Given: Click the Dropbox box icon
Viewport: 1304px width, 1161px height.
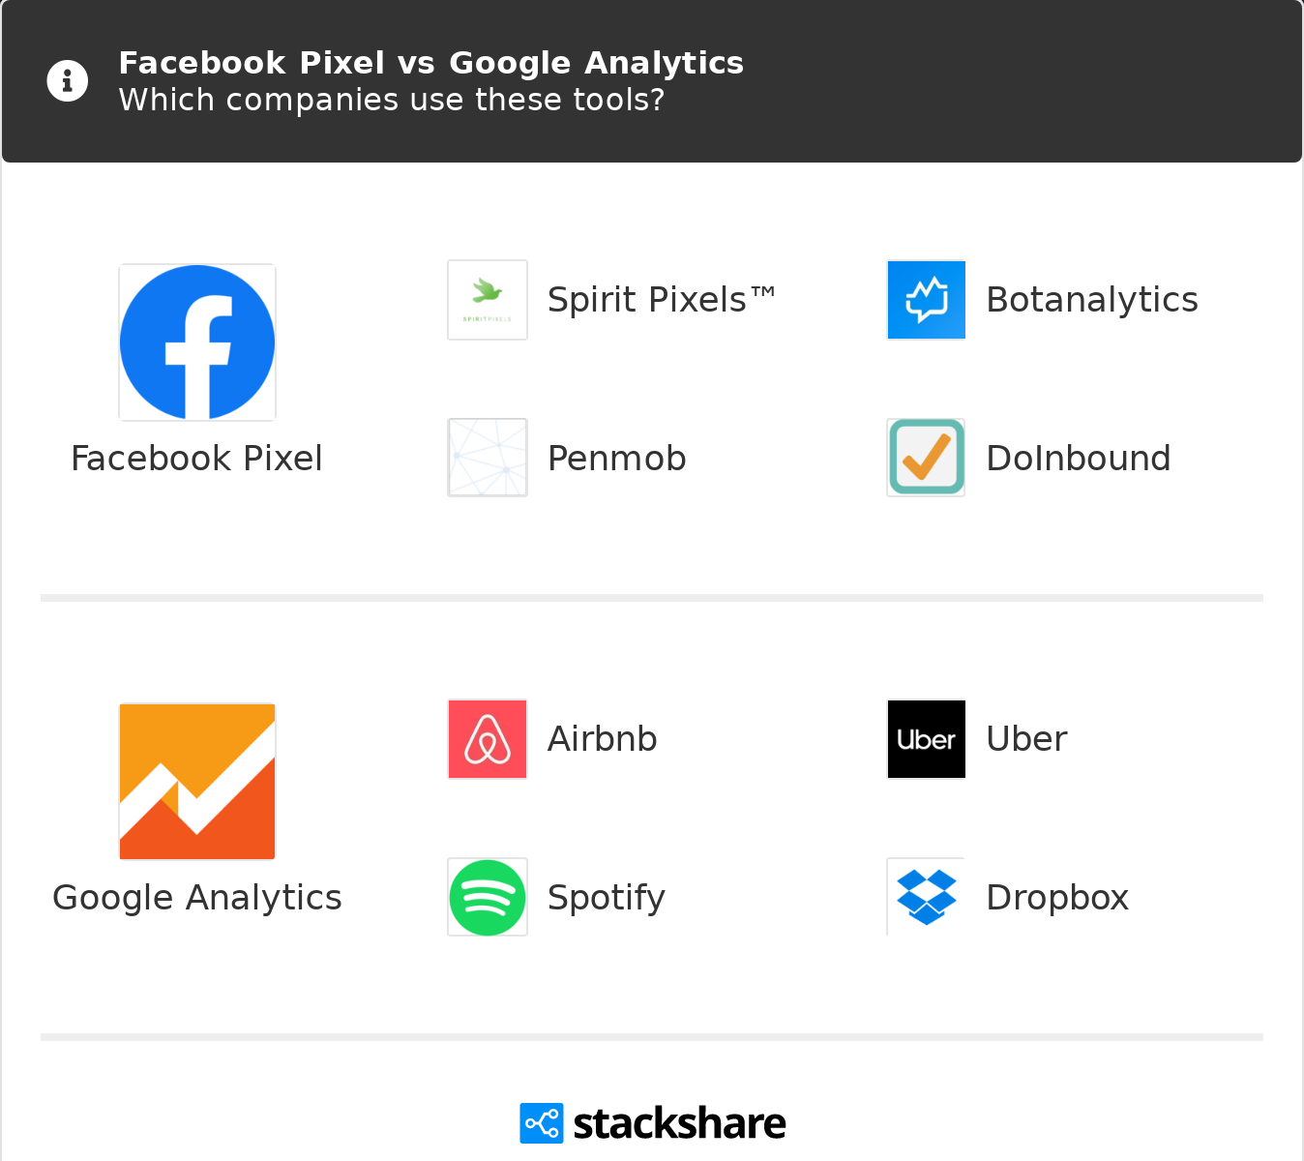Looking at the screenshot, I should tap(927, 897).
